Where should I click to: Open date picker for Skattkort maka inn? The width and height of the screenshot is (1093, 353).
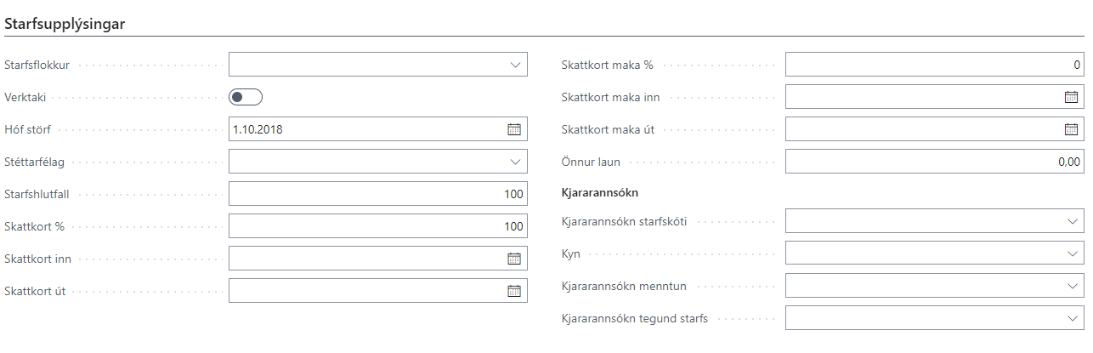[x=1071, y=97]
